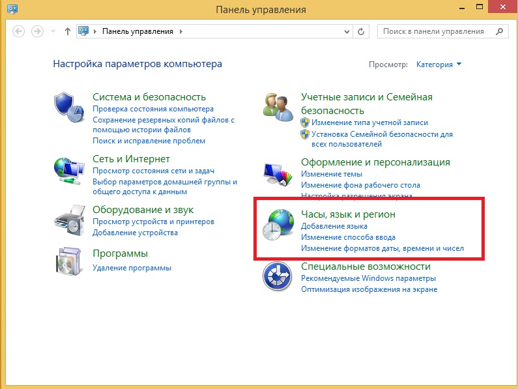Click Рекомендуемые Windows параметры link
This screenshot has width=518, height=389.
coord(368,278)
